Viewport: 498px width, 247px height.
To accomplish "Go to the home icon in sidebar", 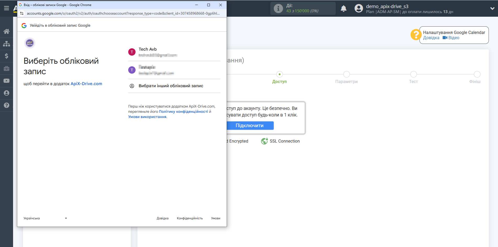I will (x=7, y=31).
